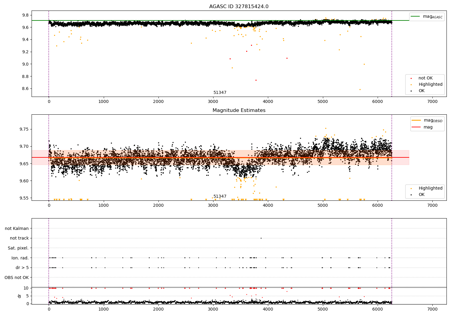Click '51347' annotation in the top plot
The width and height of the screenshot is (451, 316).
tap(220, 93)
